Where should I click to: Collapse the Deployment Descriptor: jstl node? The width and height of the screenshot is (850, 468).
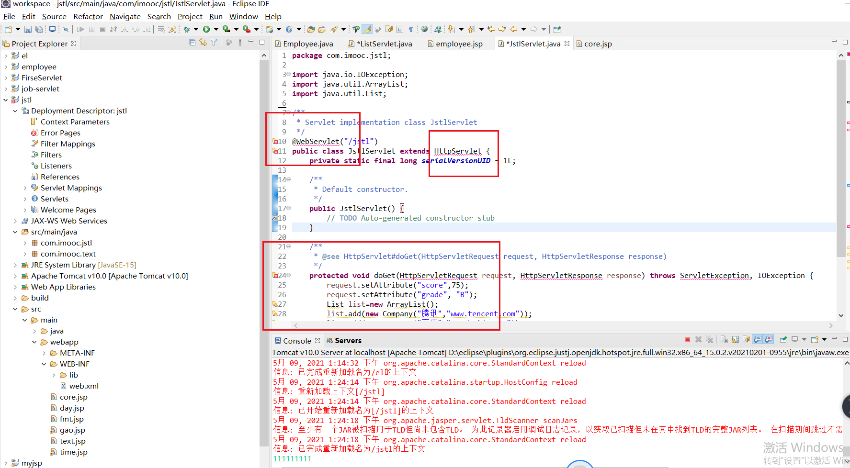(15, 111)
